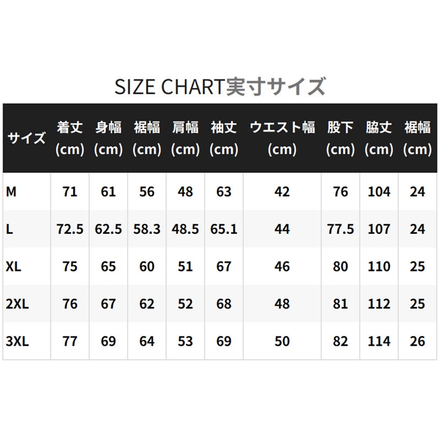Select the 58.3 cell in L row
The image size is (440, 440).
point(147,229)
